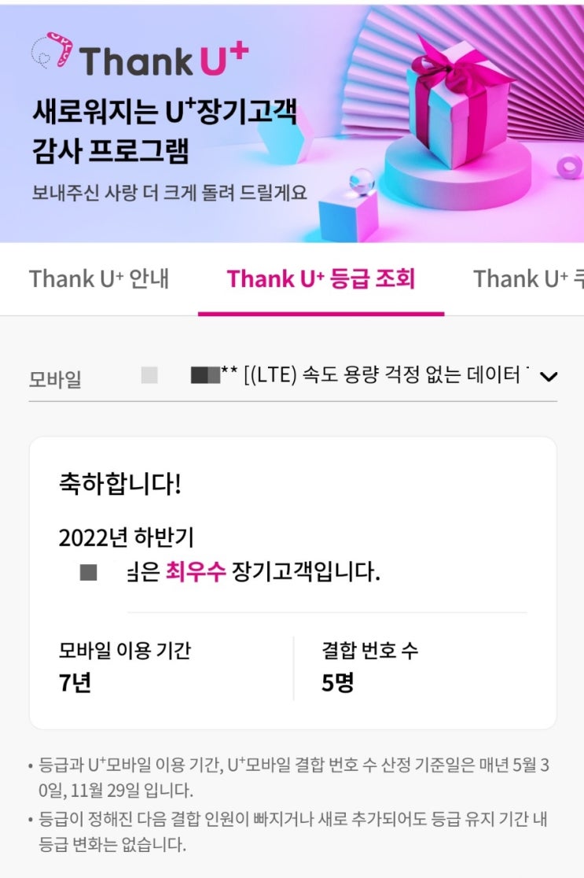Viewport: 584px width, 878px height.
Task: Click the 모바일 label
Action: coord(55,379)
